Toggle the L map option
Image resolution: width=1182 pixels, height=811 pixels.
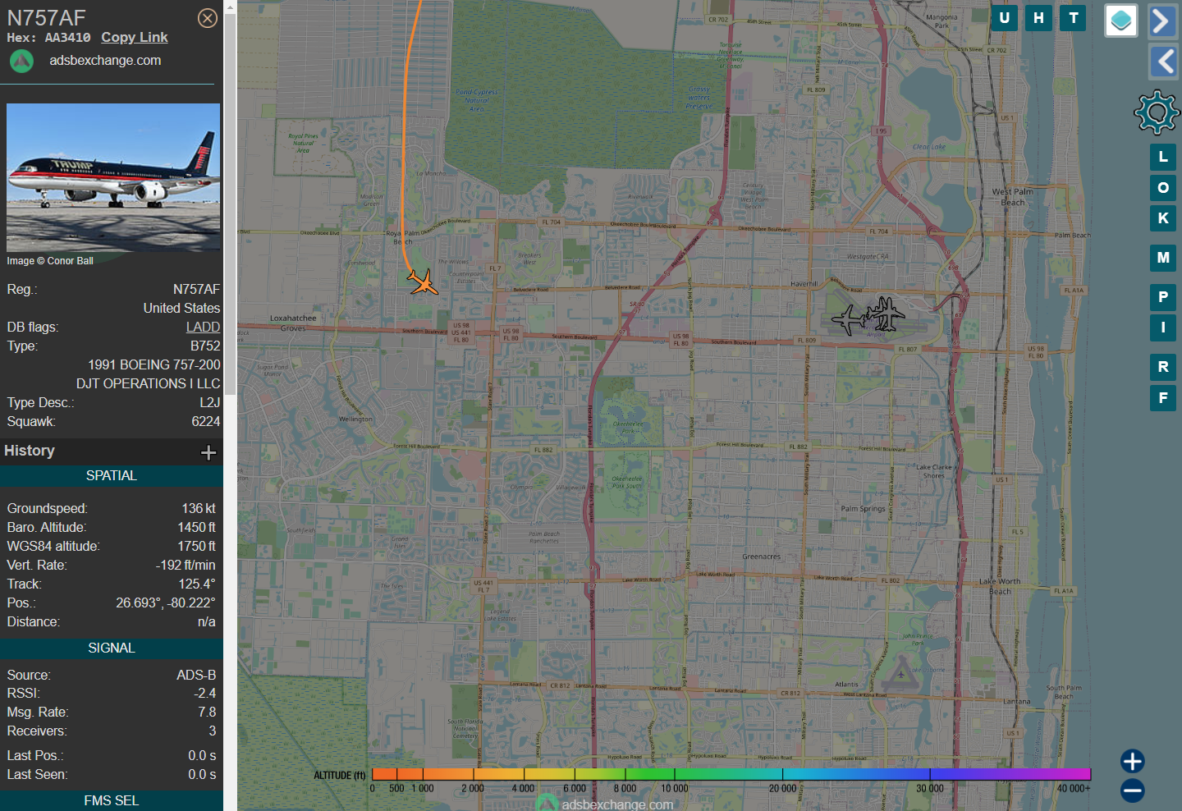tap(1162, 157)
